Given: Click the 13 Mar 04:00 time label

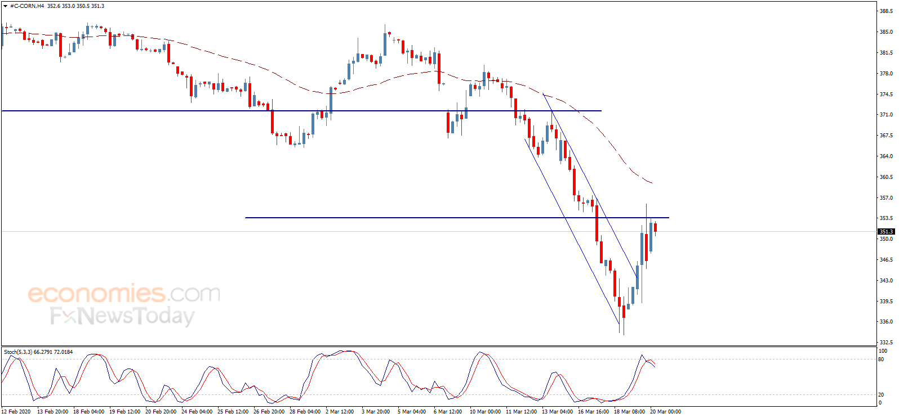Looking at the screenshot, I should coord(557,412).
